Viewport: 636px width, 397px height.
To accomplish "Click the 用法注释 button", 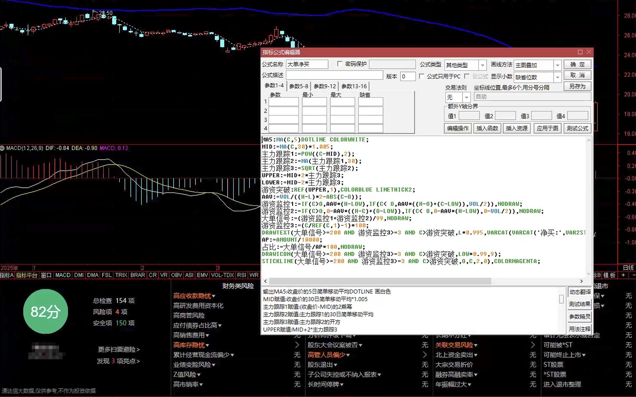I will tap(580, 329).
